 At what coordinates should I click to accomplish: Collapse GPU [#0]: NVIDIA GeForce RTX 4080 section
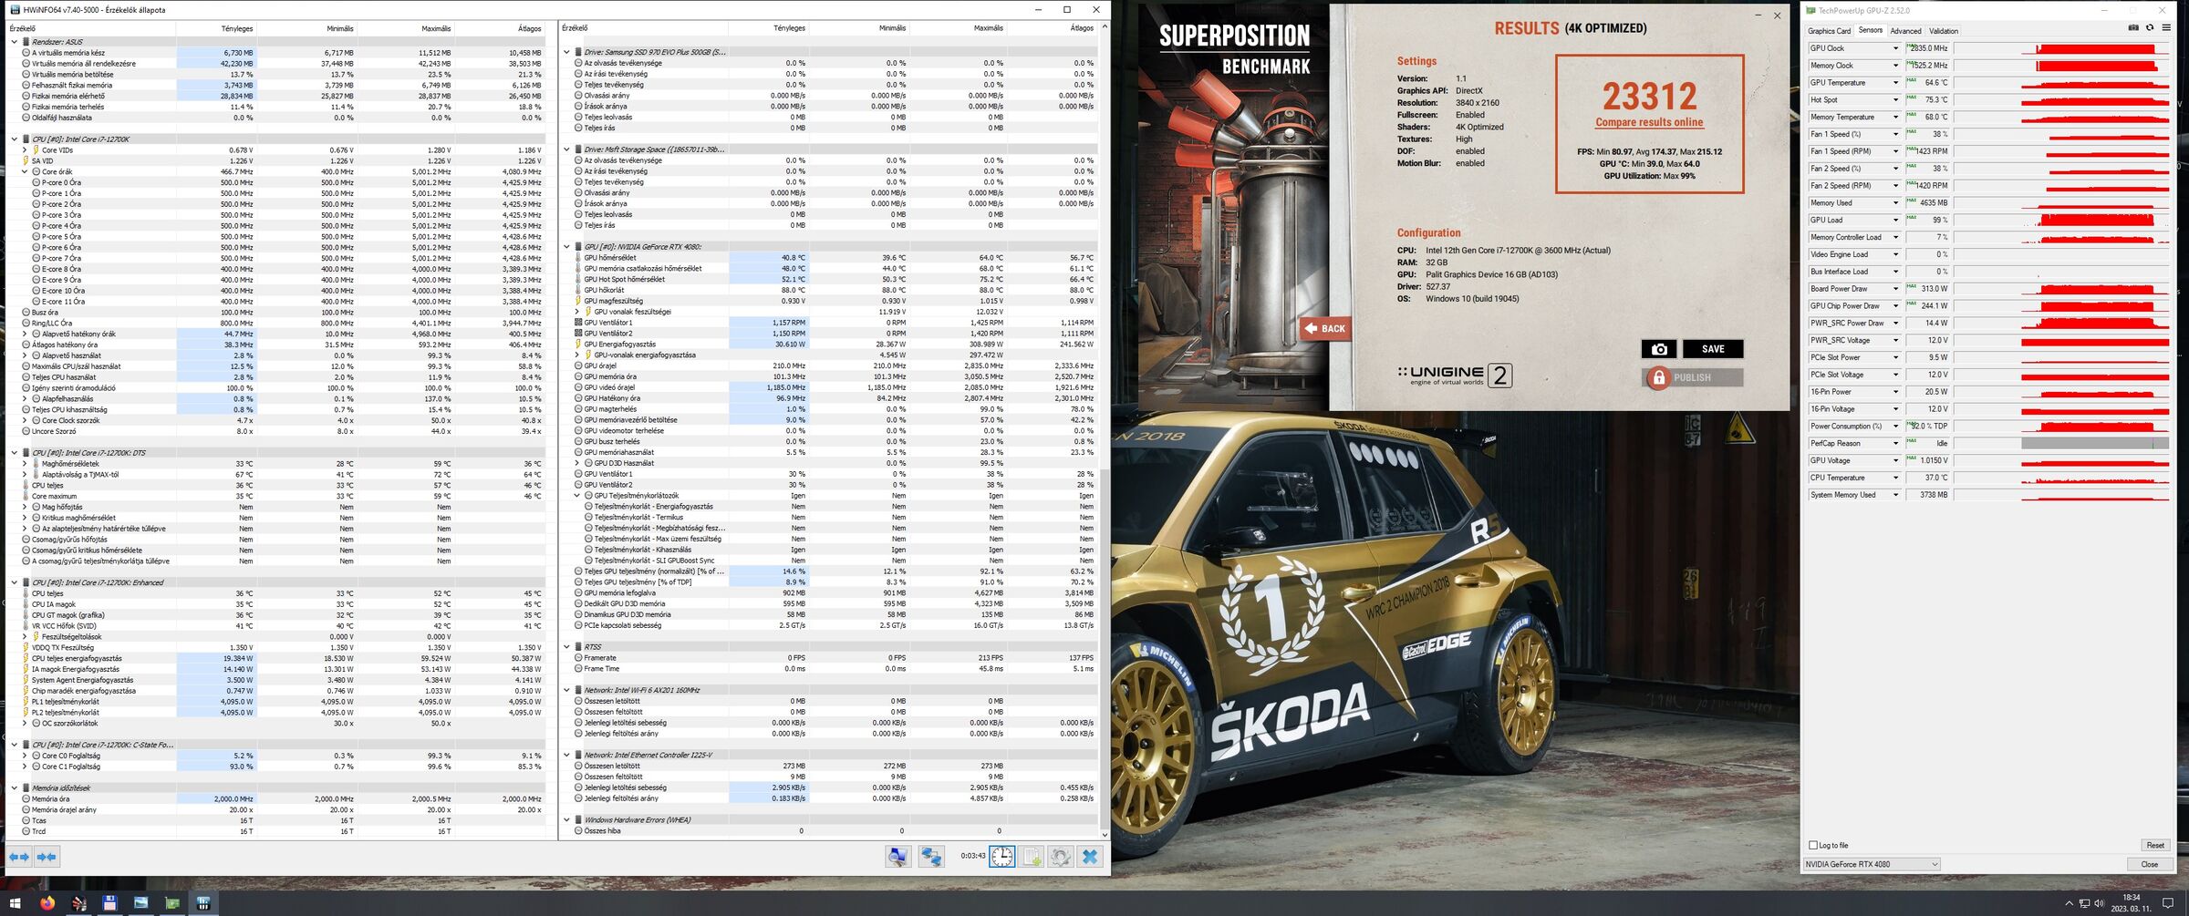[x=566, y=247]
